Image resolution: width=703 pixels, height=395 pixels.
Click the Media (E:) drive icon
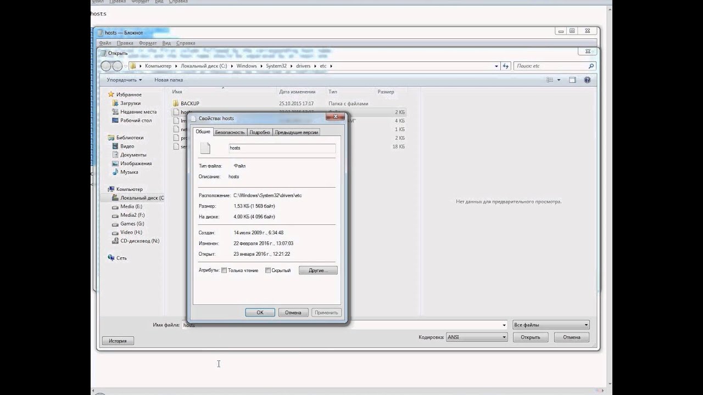click(x=115, y=207)
